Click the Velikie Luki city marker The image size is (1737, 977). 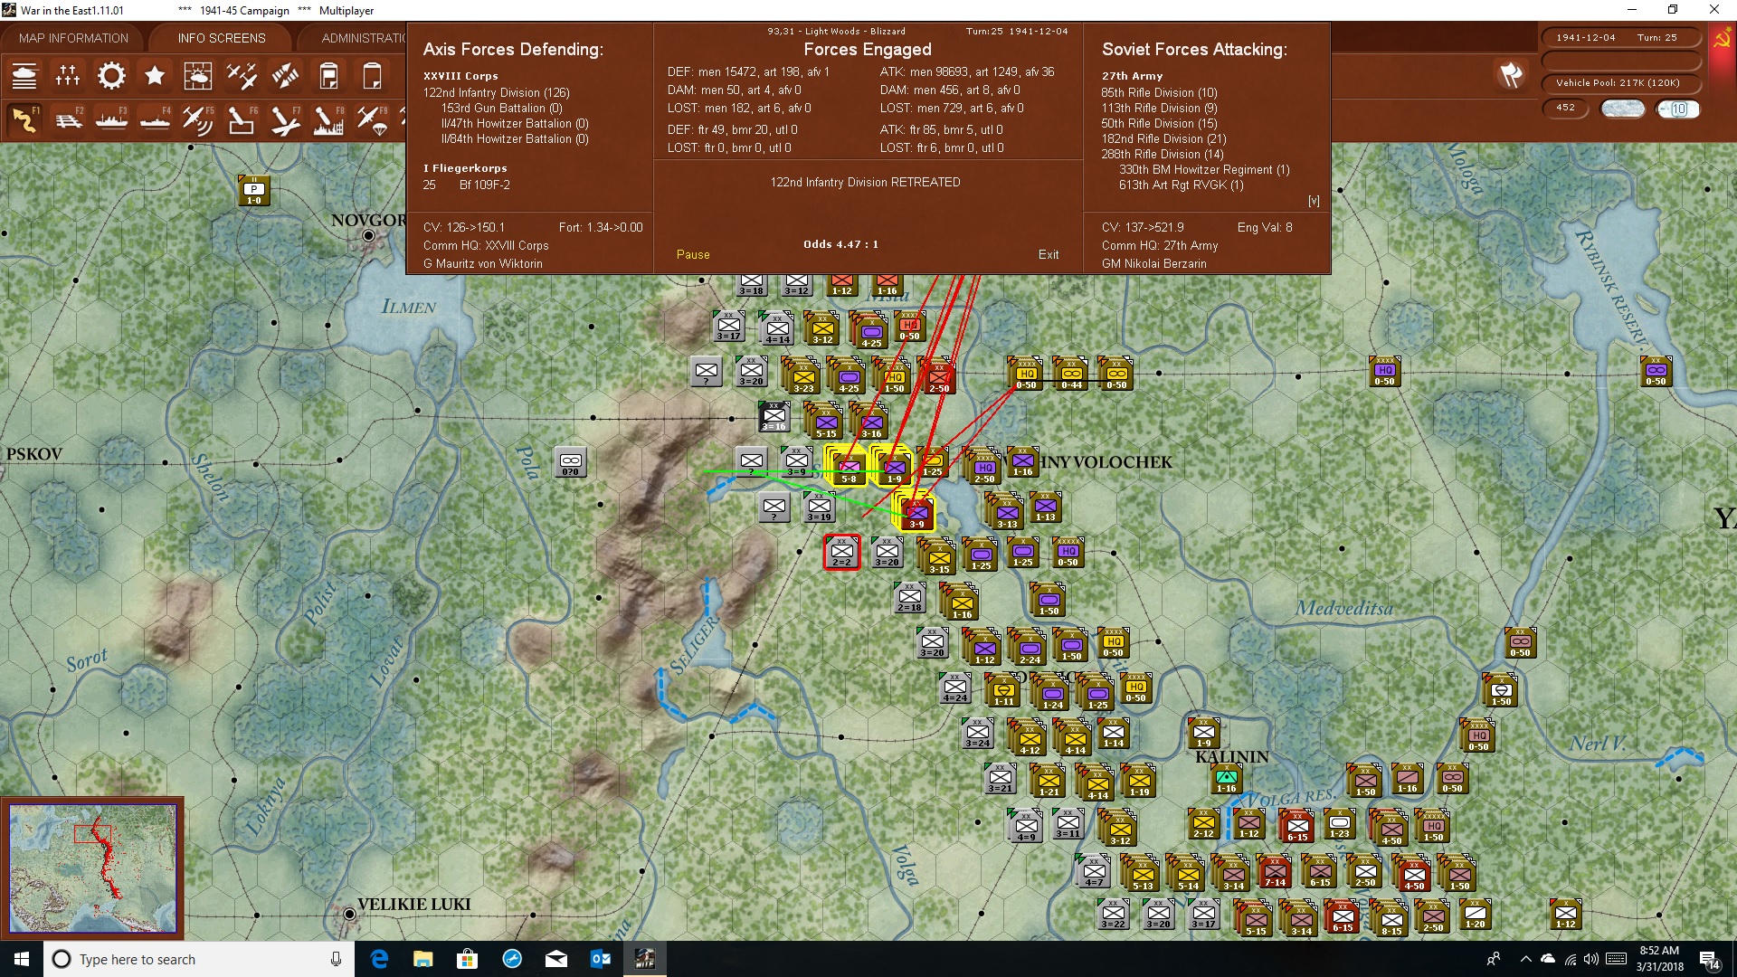point(349,914)
